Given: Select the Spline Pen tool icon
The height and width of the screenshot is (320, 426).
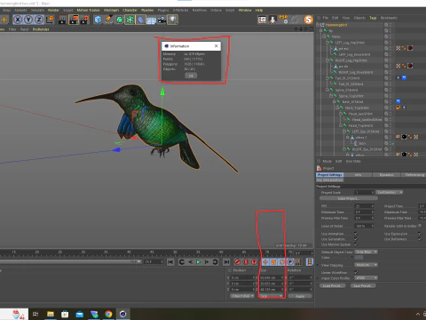Looking at the screenshot, I should point(108,20).
